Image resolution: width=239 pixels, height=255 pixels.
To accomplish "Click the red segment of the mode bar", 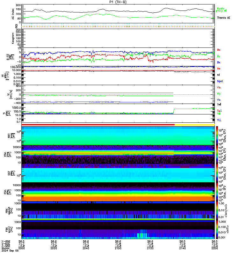I will (x=98, y=125).
